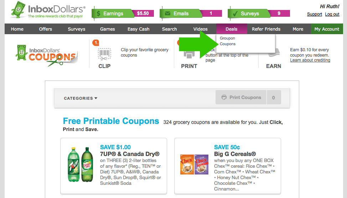The height and width of the screenshot is (198, 347).
Task: Click the Log out link
Action: click(332, 14)
